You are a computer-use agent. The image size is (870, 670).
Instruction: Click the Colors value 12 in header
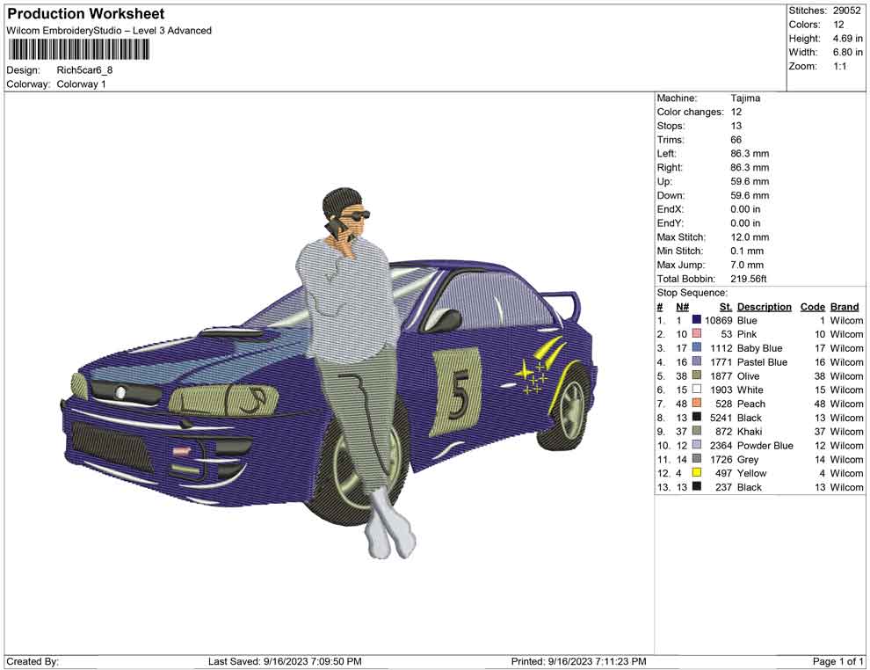[x=838, y=25]
